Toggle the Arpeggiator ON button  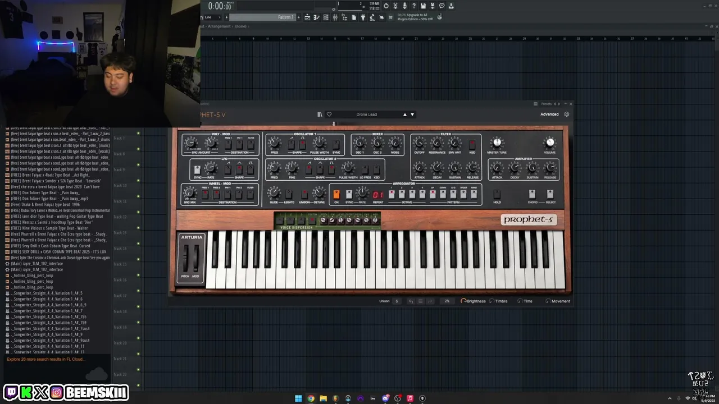tap(336, 194)
